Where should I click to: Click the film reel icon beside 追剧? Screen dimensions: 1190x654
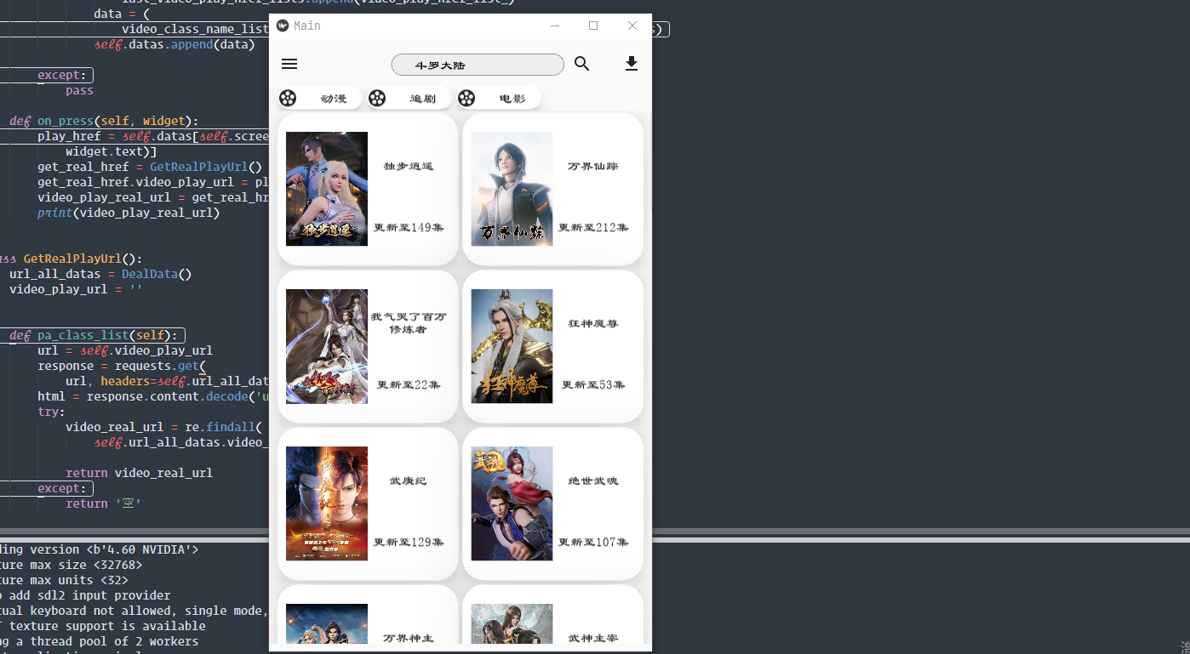[377, 99]
